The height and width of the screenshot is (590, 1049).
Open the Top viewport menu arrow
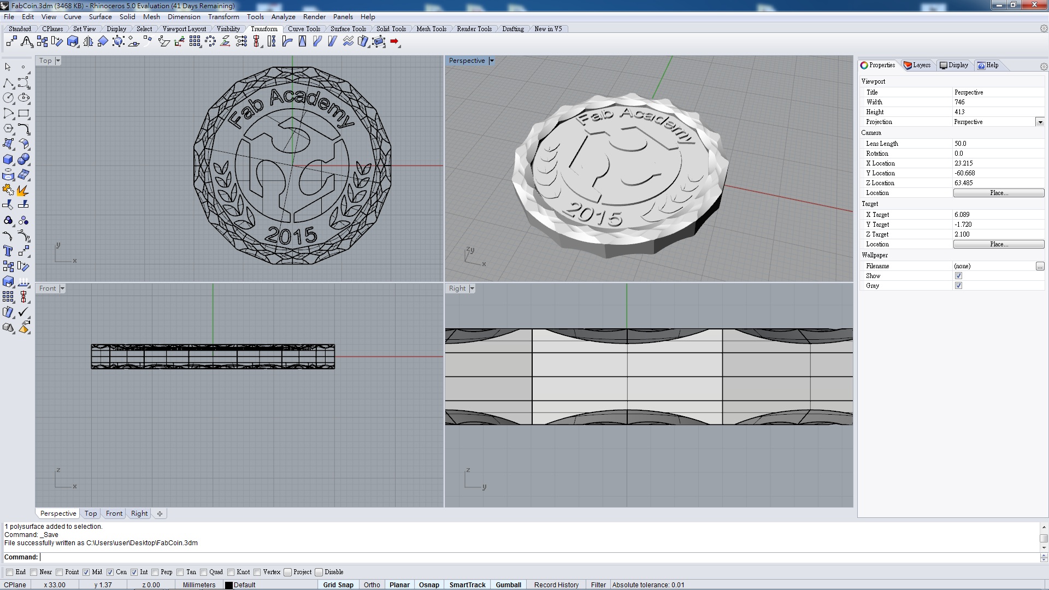click(58, 61)
